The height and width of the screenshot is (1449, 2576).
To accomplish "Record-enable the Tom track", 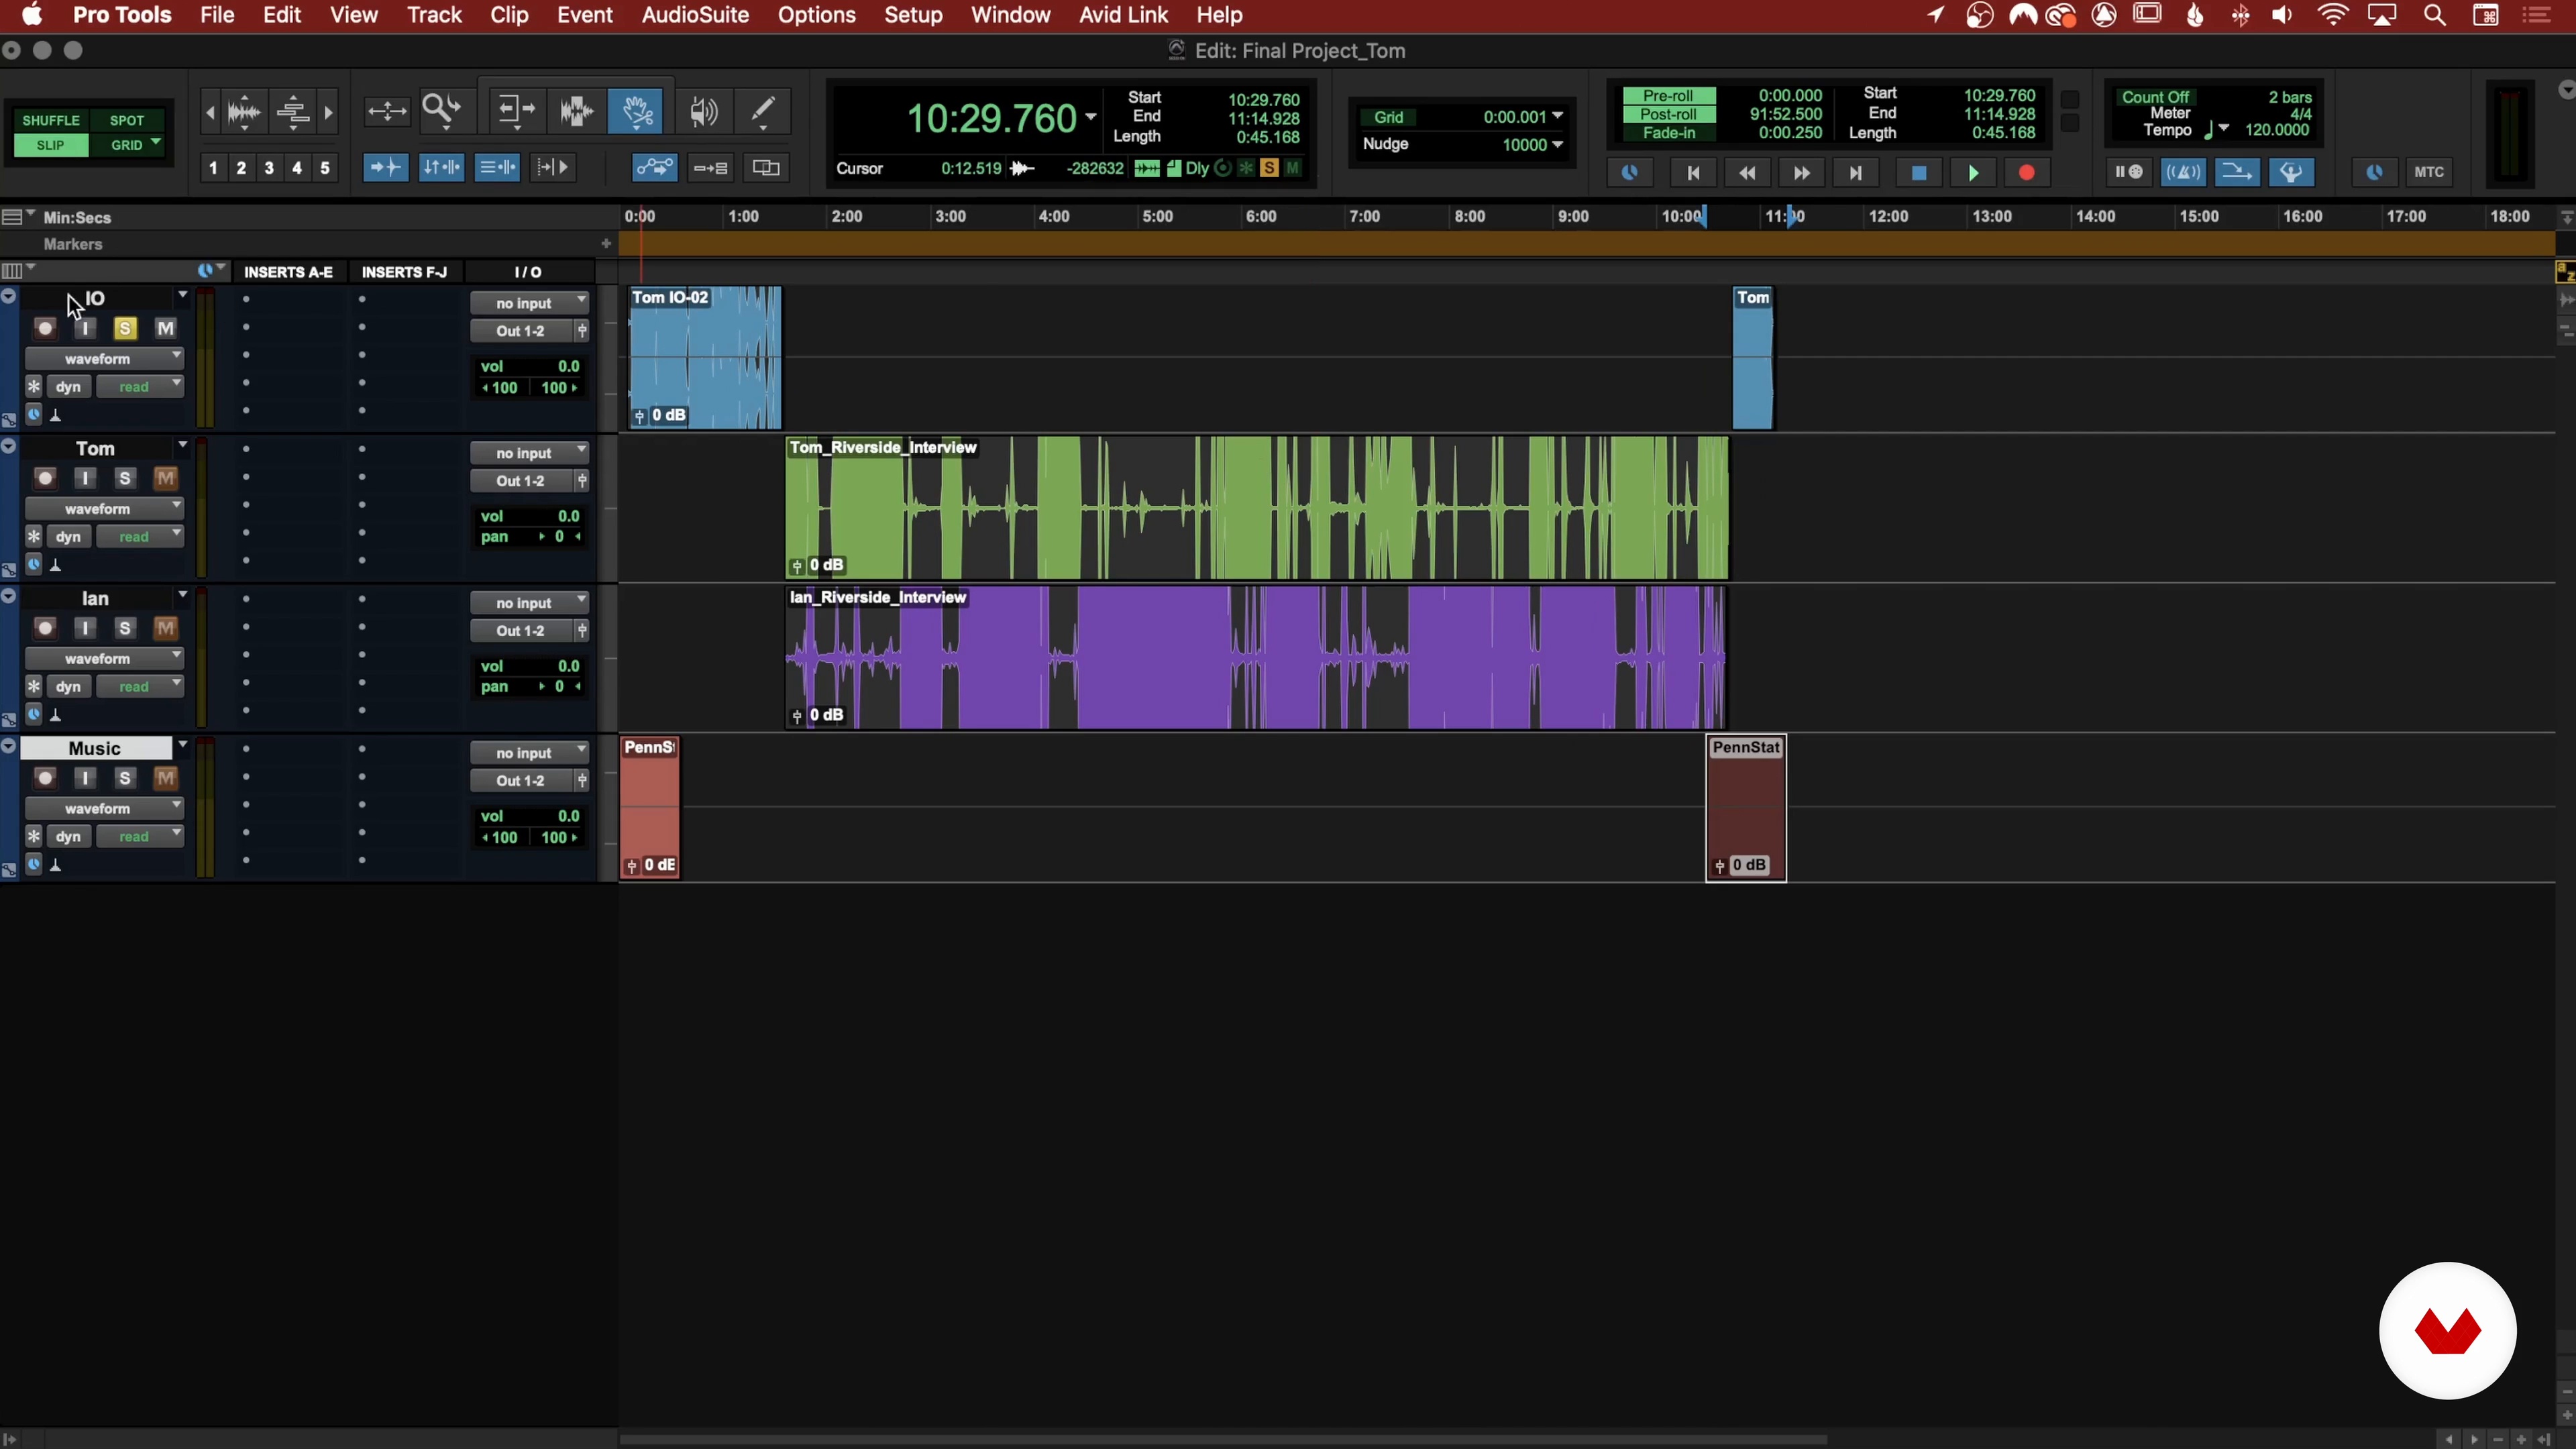I will click(45, 478).
